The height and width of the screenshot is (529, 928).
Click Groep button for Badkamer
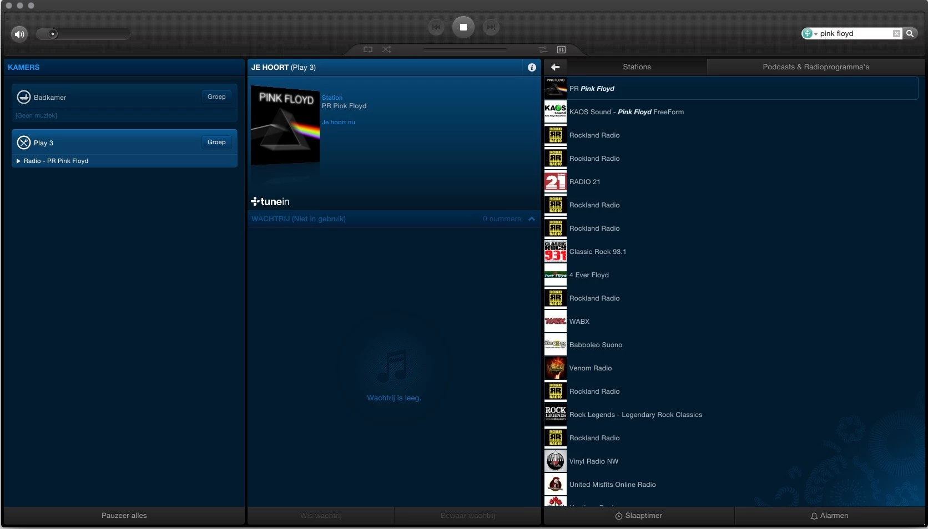[216, 96]
